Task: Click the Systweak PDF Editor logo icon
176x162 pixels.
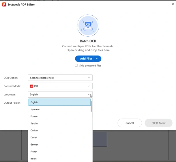Action: [x=4, y=5]
